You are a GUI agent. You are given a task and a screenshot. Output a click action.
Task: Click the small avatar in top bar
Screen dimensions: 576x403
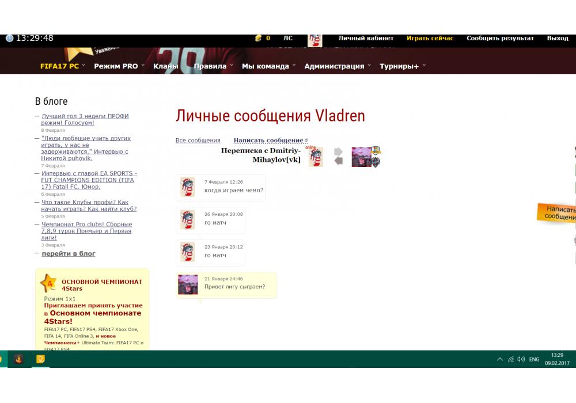(x=315, y=40)
